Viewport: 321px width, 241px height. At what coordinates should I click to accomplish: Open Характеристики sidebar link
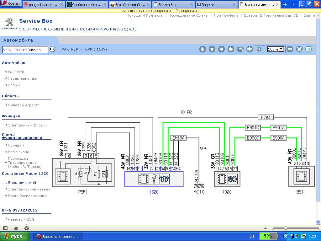click(x=23, y=78)
